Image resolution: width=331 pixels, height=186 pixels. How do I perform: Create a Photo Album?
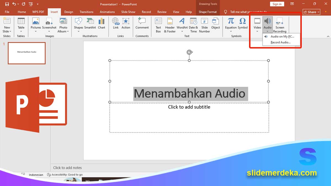(63, 25)
